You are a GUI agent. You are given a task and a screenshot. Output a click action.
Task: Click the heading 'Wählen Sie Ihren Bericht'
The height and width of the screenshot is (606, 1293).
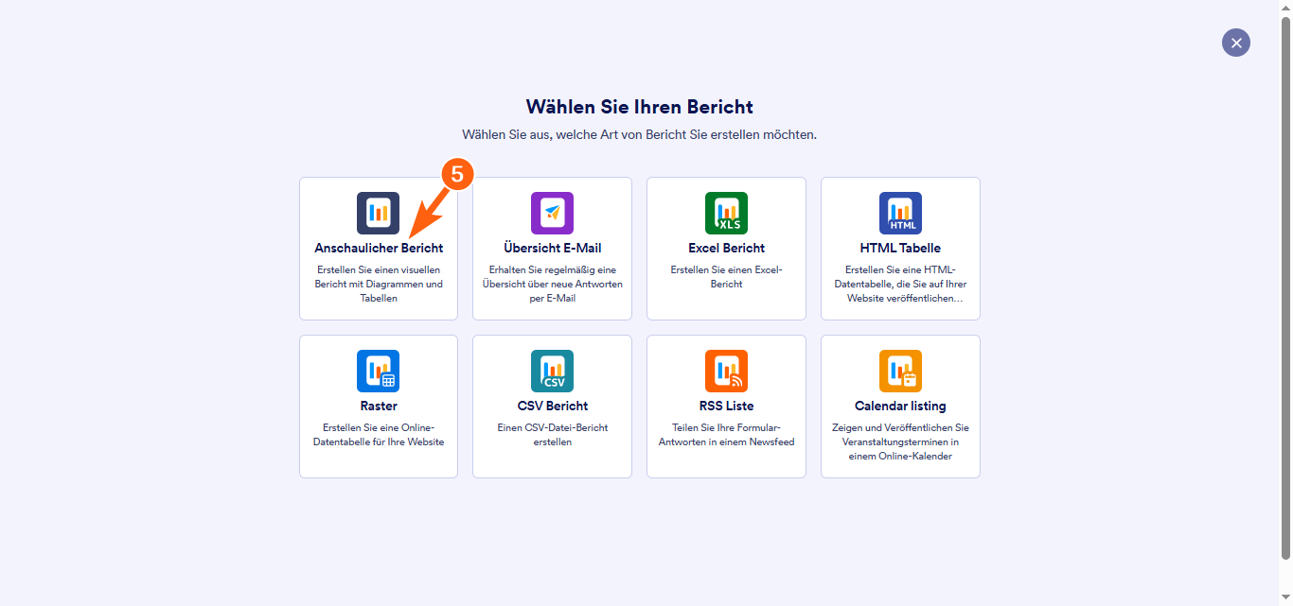pyautogui.click(x=640, y=107)
